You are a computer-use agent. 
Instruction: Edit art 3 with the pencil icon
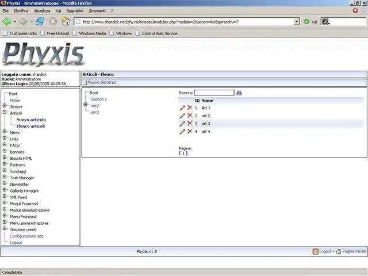pyautogui.click(x=182, y=124)
